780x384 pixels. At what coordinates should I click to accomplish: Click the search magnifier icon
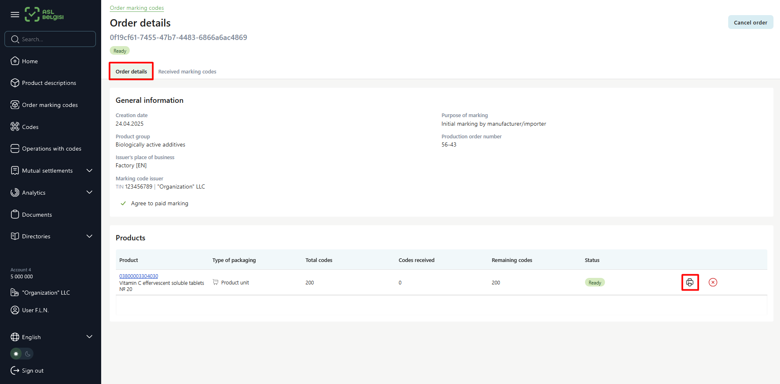[15, 39]
